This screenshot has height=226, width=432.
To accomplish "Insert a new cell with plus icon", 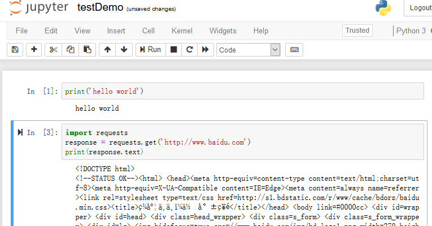I will tap(34, 50).
